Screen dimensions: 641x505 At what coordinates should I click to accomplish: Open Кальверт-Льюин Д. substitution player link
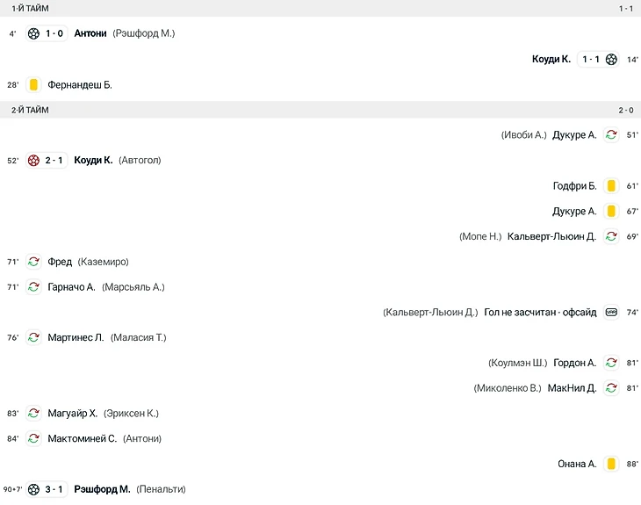tap(551, 236)
